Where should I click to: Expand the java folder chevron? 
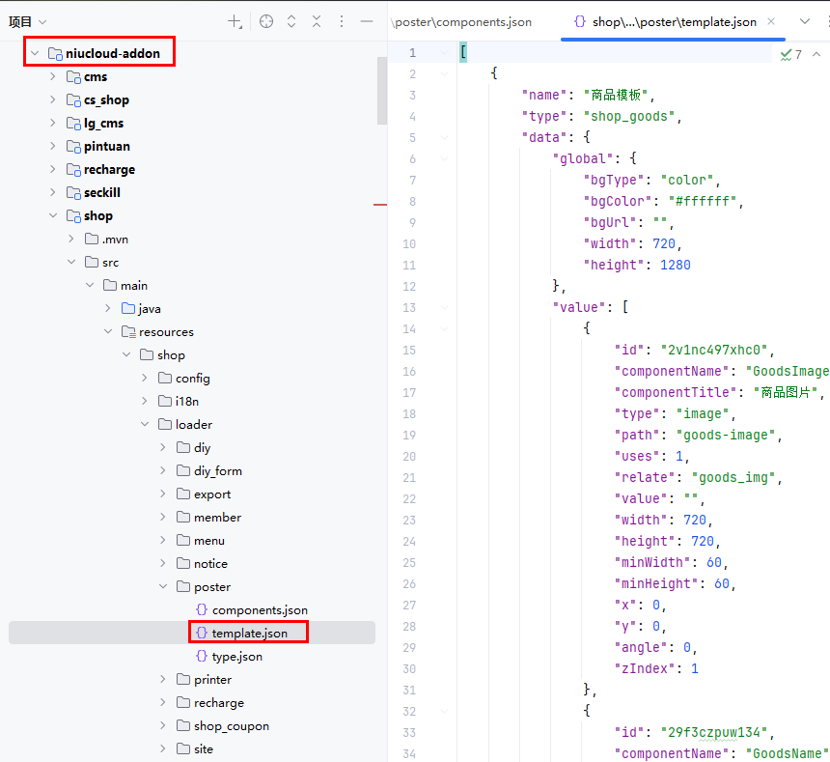coord(107,309)
